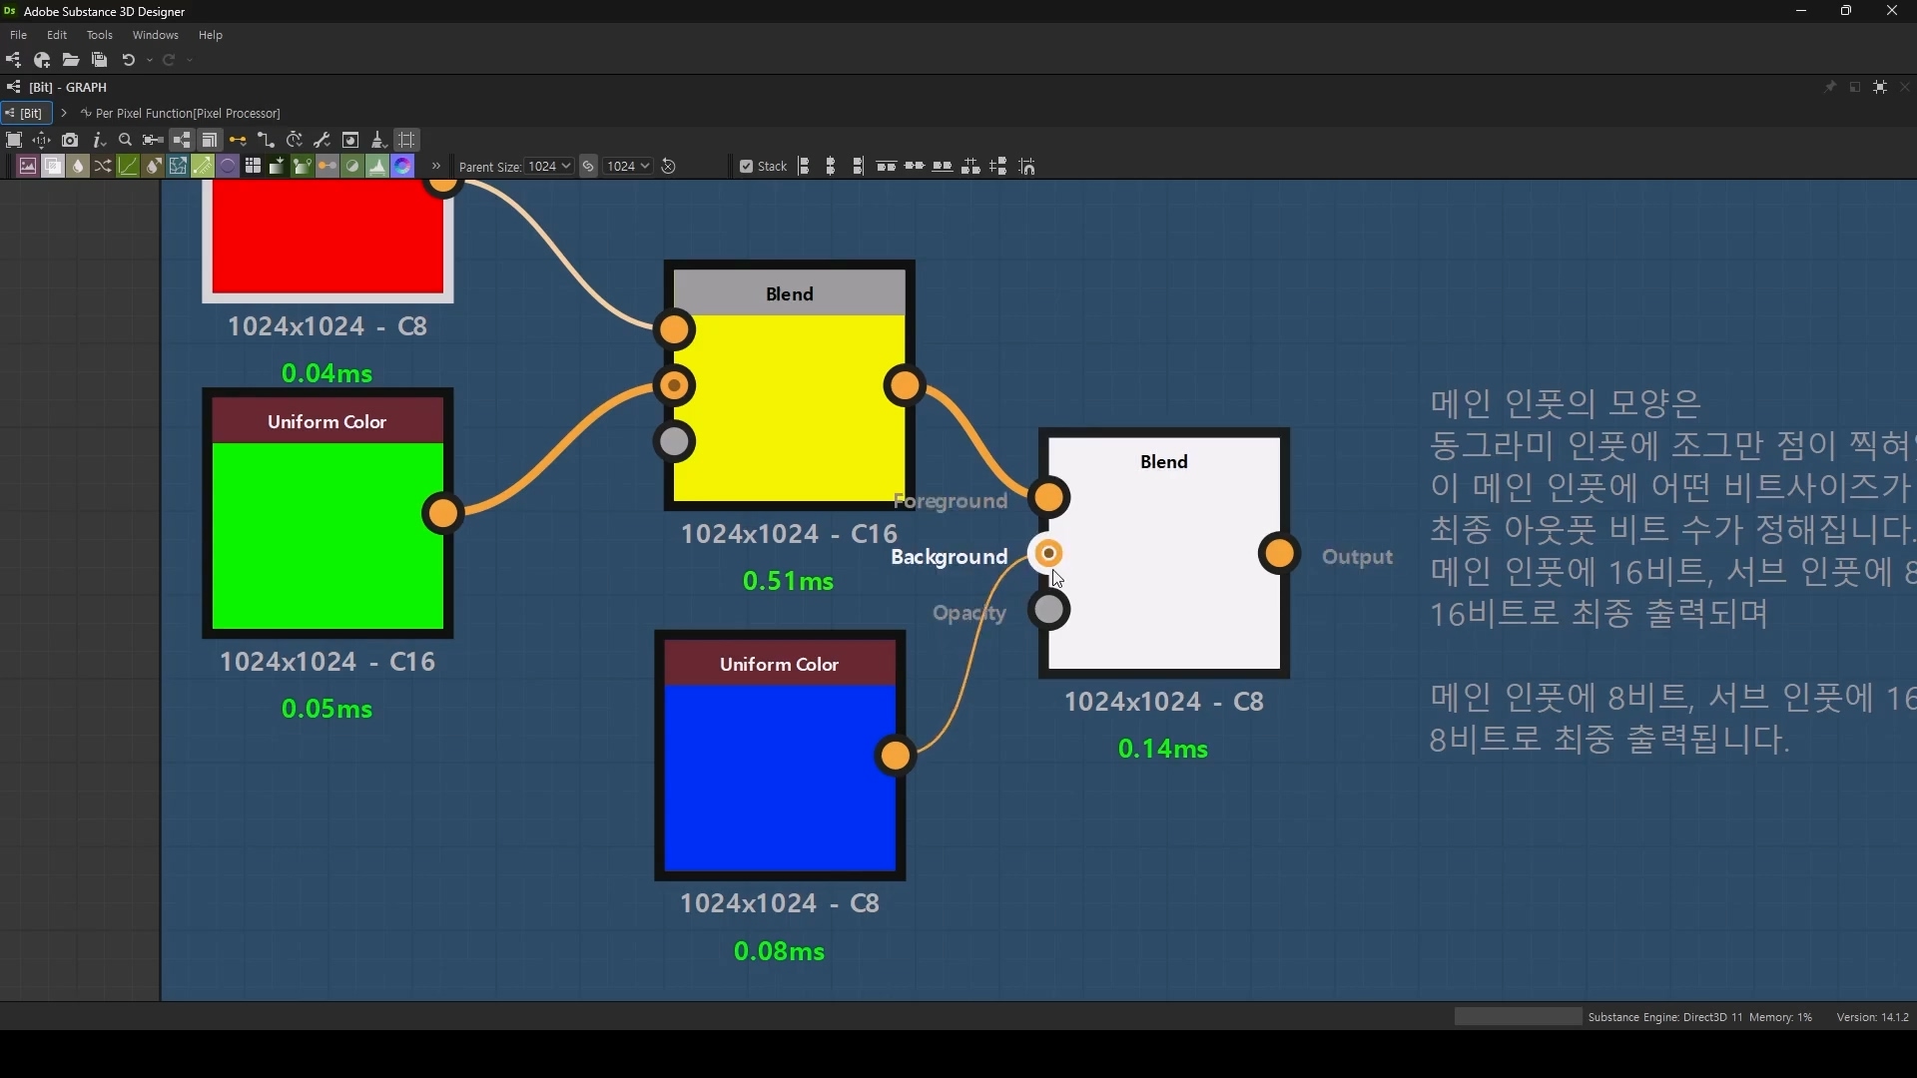Click the Curve node icon
Viewport: 1917px width, 1078px height.
coord(128,166)
